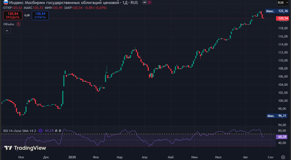Click the КУПИТЬ 120,54 buy button
Screen dimensions: 291x160
[x=40, y=15]
